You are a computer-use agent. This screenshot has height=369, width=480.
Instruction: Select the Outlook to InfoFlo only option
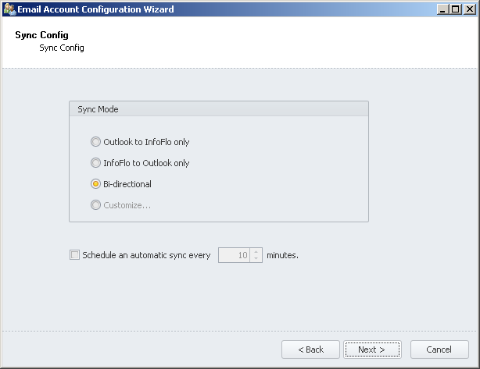coord(96,142)
